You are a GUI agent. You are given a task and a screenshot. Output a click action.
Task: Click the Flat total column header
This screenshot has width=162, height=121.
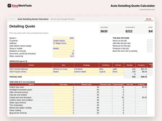pos(130,84)
